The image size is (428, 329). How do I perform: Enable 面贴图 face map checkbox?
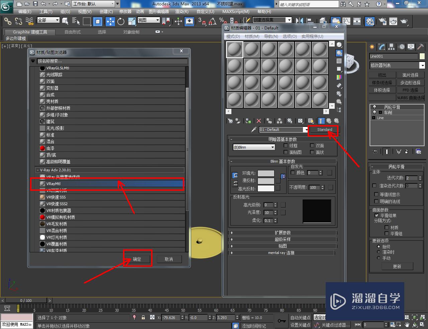point(286,152)
